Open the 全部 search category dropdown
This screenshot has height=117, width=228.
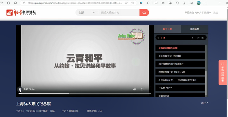tap(87, 12)
